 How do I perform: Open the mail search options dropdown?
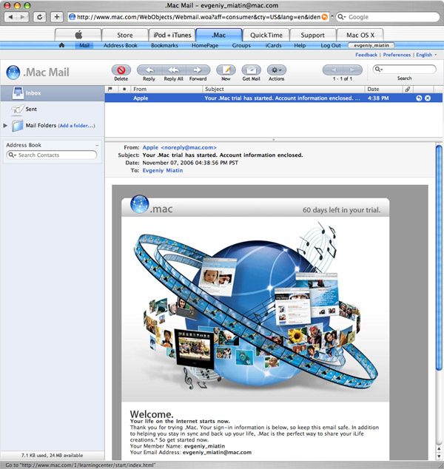[379, 70]
